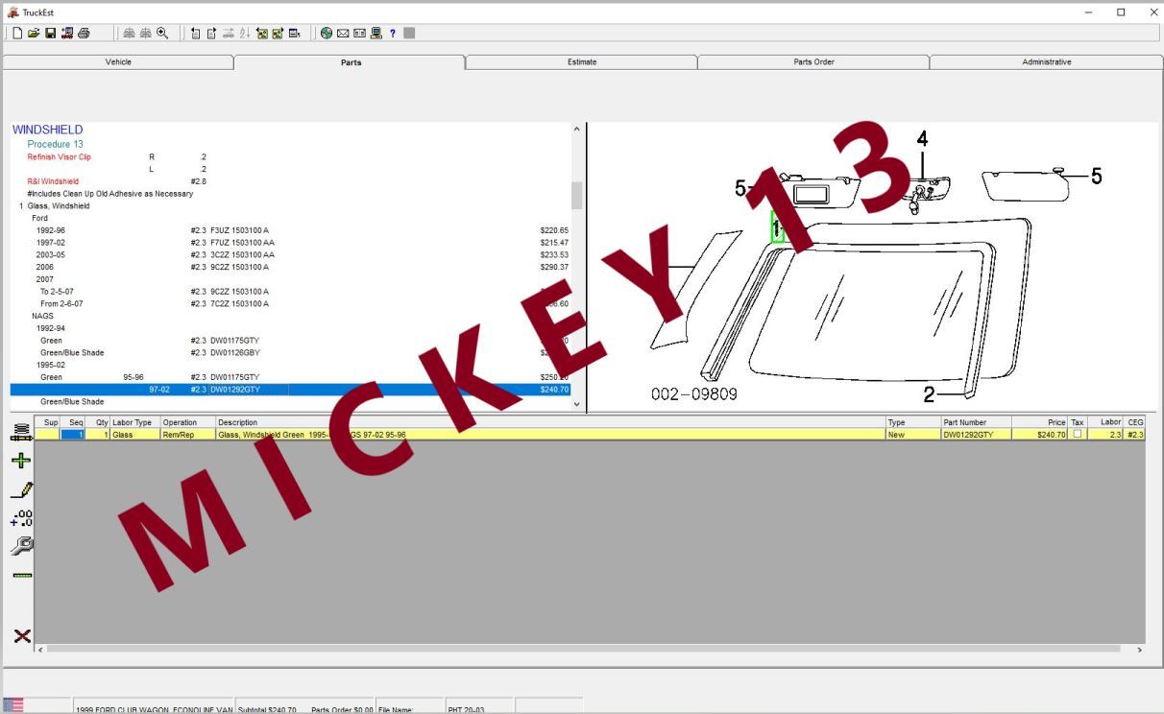The height and width of the screenshot is (714, 1164).
Task: Click the Seq cell of the Glass row
Action: pos(73,435)
